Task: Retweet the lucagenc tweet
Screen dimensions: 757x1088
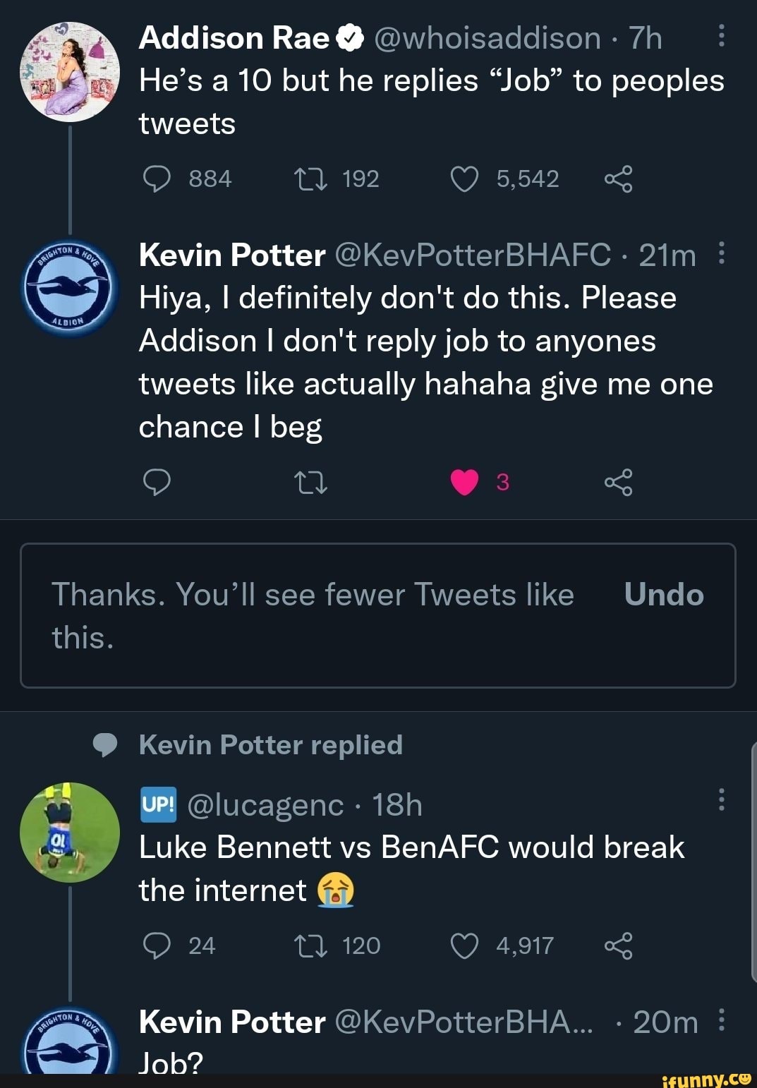Action: tap(310, 945)
